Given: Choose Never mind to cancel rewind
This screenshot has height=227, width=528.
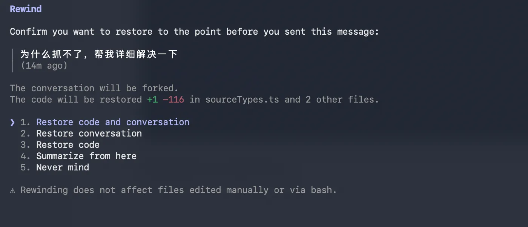Looking at the screenshot, I should click(63, 167).
